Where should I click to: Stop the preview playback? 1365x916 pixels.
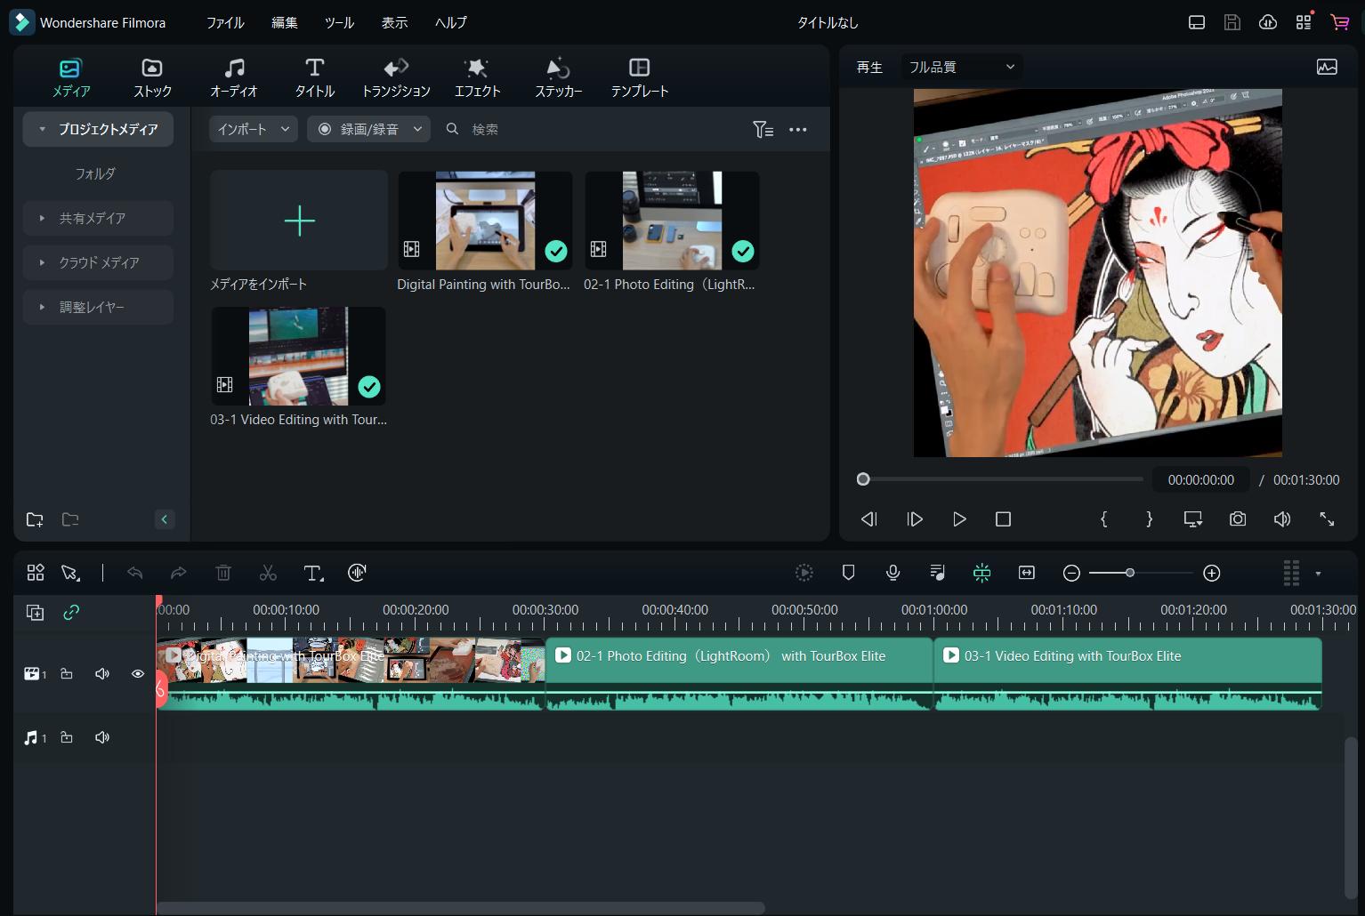[1004, 519]
